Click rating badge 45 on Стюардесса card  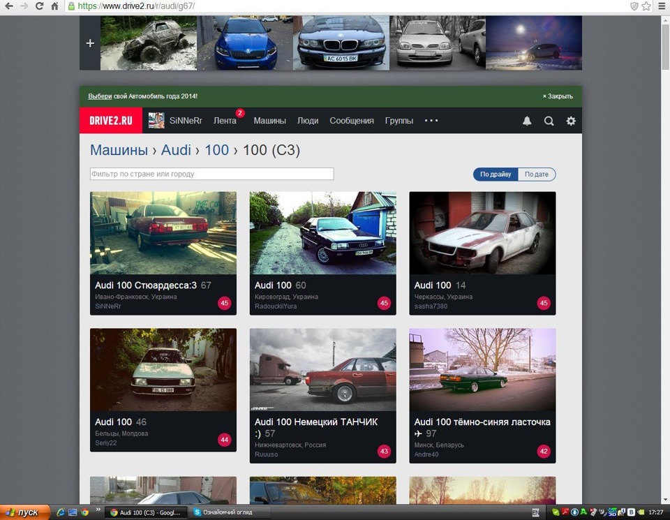224,303
